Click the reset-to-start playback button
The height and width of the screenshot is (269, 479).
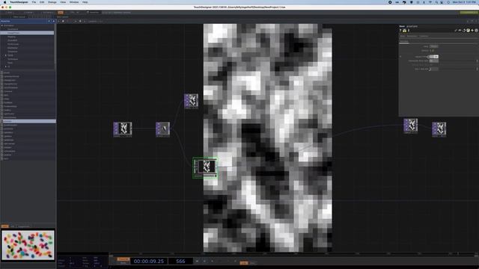(197, 261)
